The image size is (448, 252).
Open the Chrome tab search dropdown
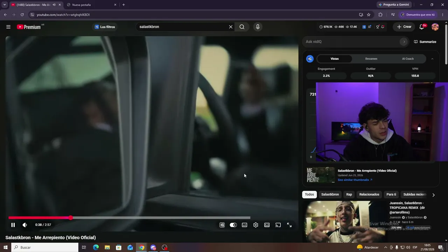pos(5,5)
